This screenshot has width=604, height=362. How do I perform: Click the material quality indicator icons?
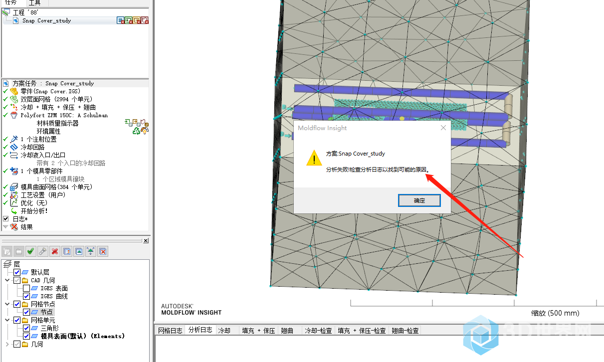click(x=137, y=122)
